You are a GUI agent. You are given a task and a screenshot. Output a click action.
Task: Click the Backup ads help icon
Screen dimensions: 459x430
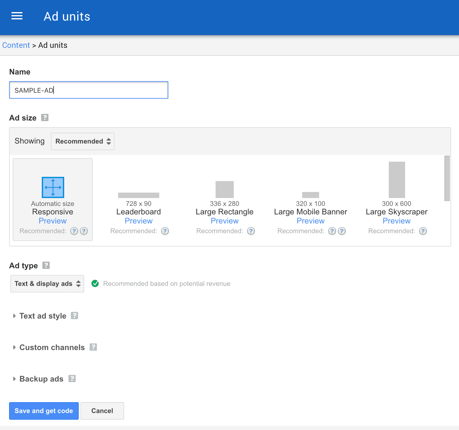pyautogui.click(x=72, y=379)
